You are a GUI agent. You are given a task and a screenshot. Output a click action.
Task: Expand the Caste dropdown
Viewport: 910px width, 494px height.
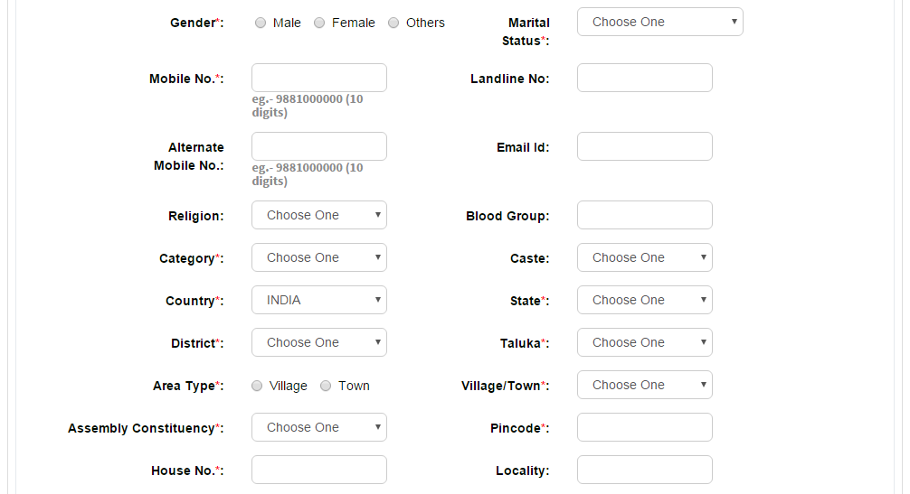[x=645, y=257]
